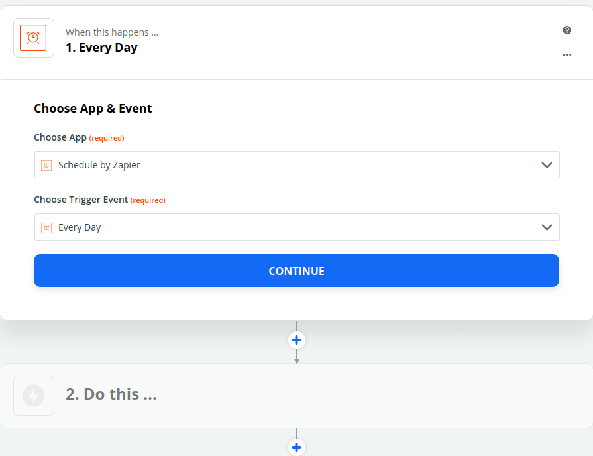Click the 'Choose App' field label
This screenshot has height=456, width=593.
tap(60, 137)
